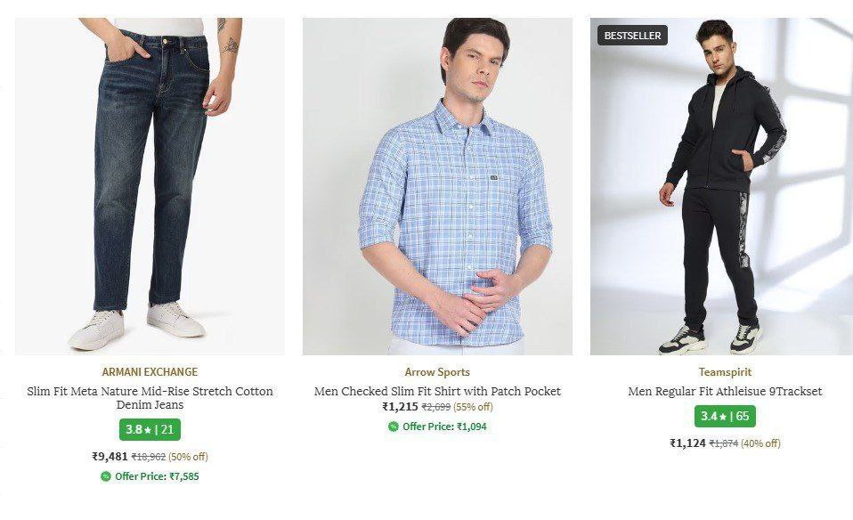Viewport: 853px width, 520px height.
Task: Open Men Checked Slim Fit Shirt title
Action: click(x=437, y=392)
